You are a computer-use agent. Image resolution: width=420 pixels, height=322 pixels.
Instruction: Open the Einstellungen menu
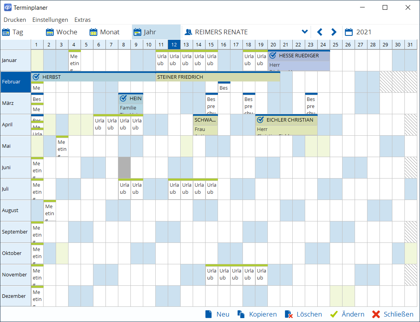coord(50,19)
